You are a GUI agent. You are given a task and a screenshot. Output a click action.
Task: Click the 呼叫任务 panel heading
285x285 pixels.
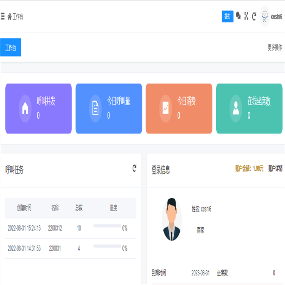14,169
